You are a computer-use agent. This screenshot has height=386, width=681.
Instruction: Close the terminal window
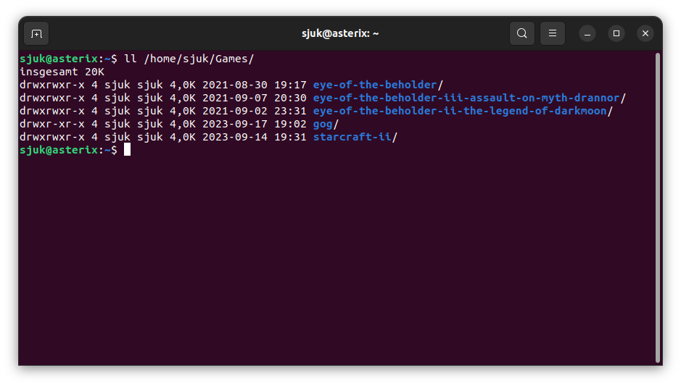click(x=645, y=33)
